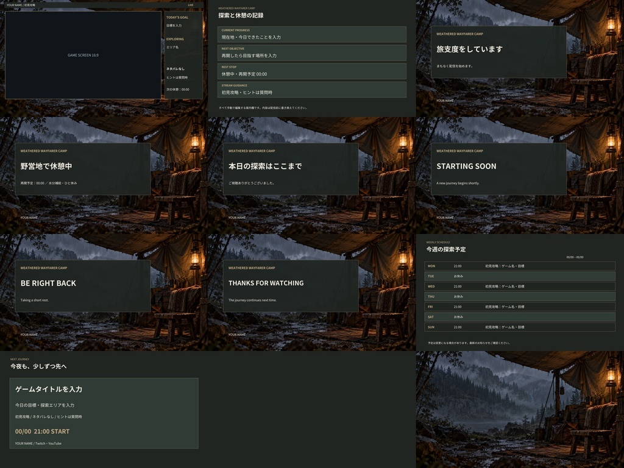624x468 pixels.
Task: Select the STARTING SOON title
Action: click(466, 166)
